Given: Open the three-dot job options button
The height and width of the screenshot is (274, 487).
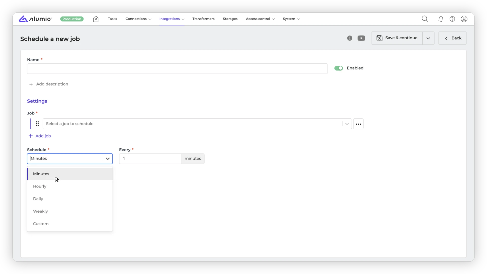Looking at the screenshot, I should pyautogui.click(x=358, y=124).
